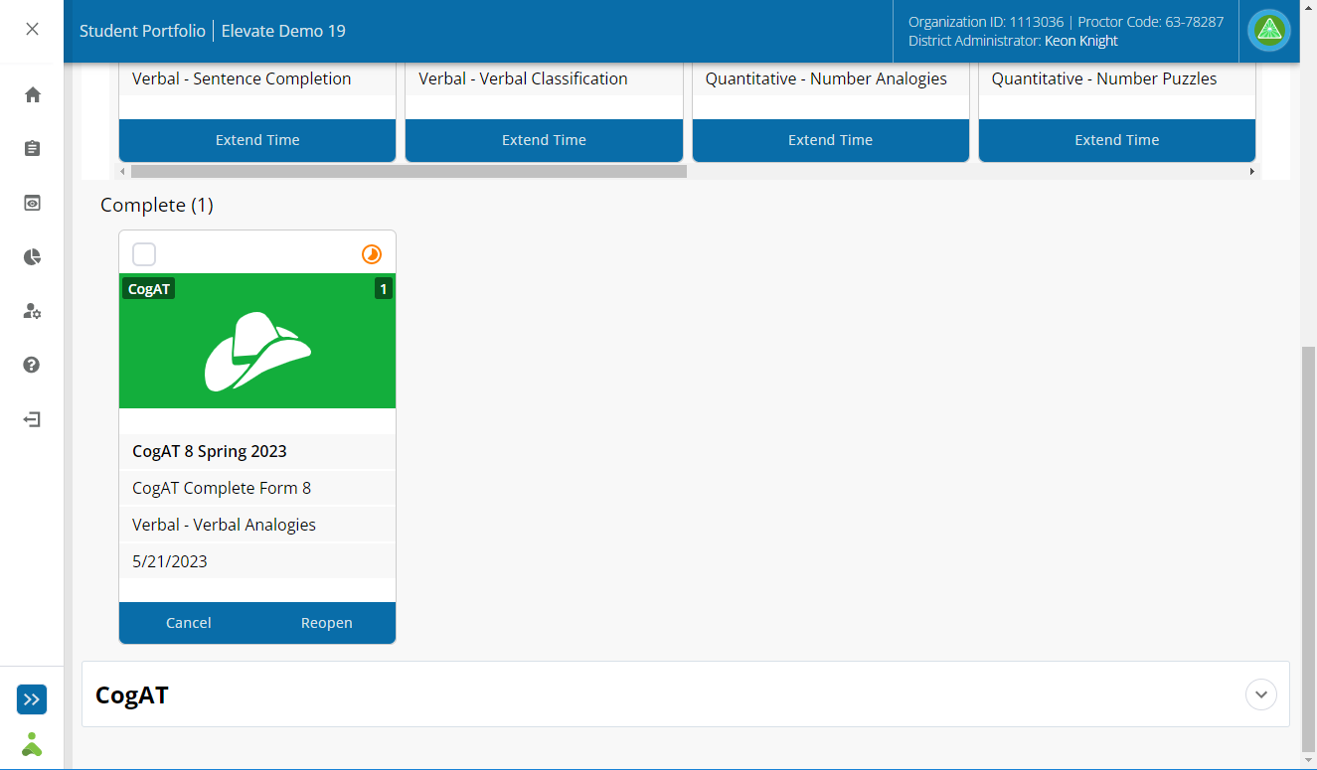The width and height of the screenshot is (1317, 770).
Task: Extend Time for Quantitative - Number Puzzles
Action: tap(1116, 140)
